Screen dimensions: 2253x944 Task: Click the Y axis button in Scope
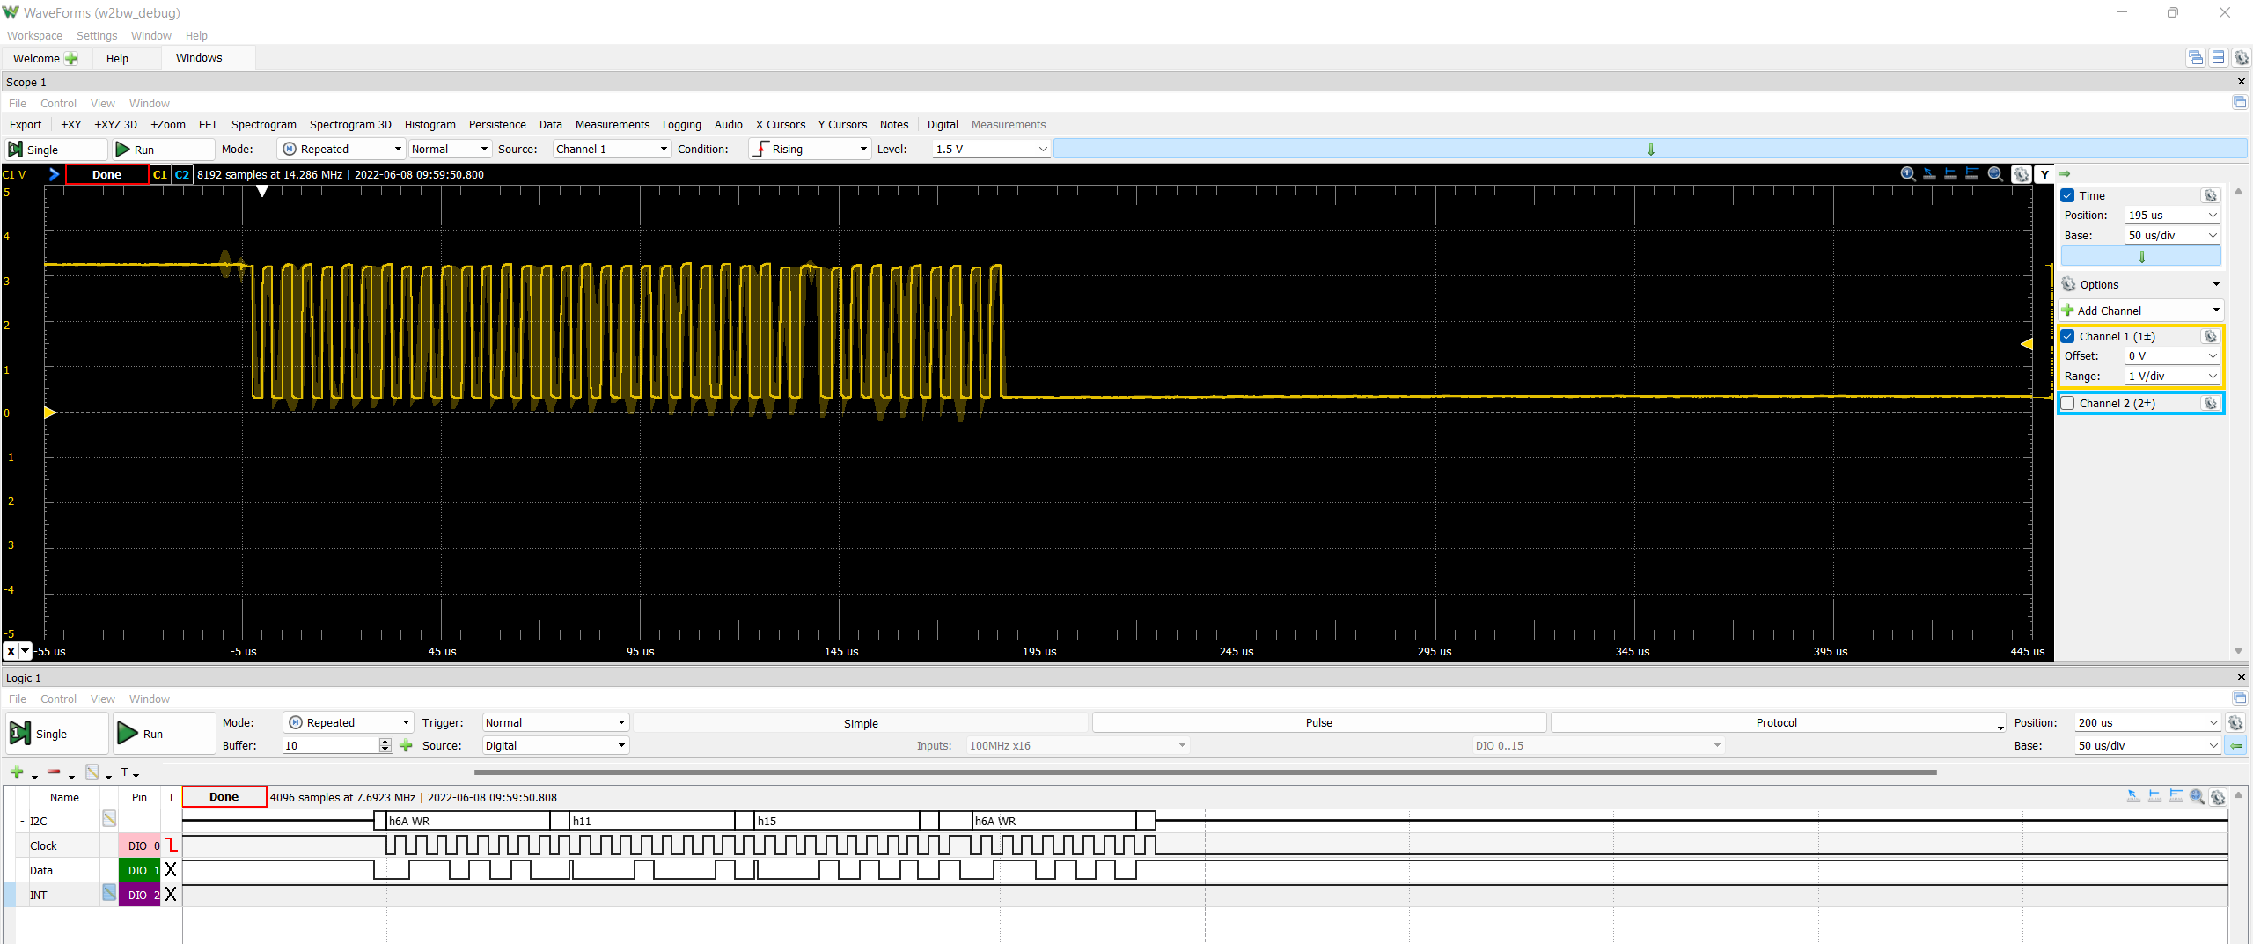[x=2044, y=174]
